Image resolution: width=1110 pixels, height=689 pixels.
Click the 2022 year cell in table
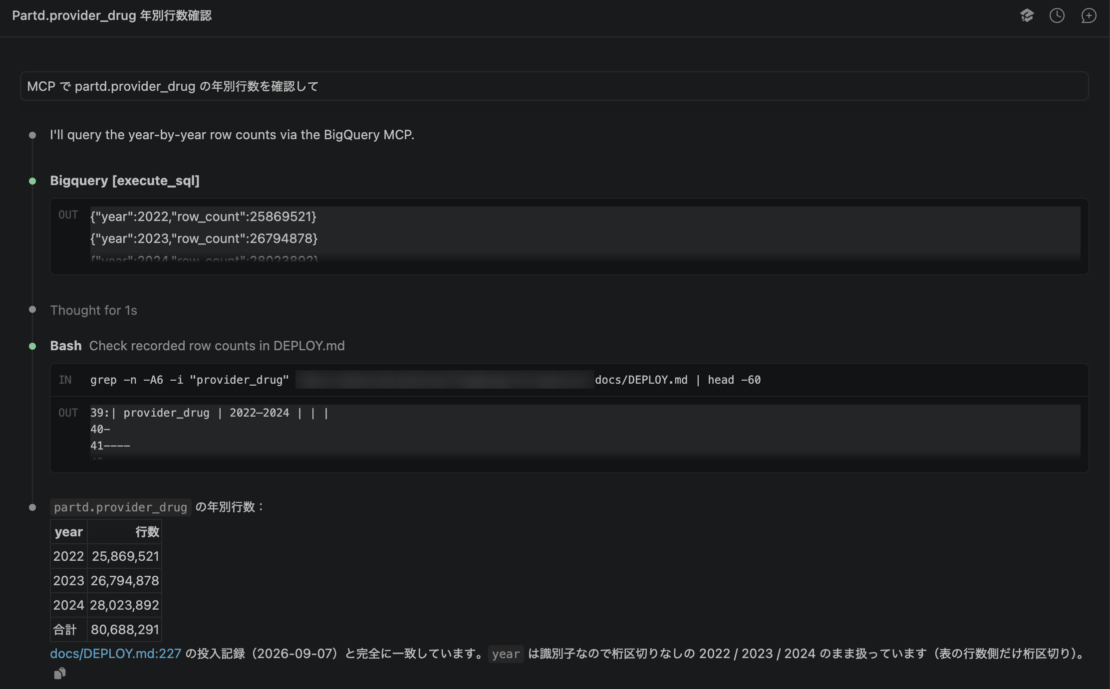69,556
